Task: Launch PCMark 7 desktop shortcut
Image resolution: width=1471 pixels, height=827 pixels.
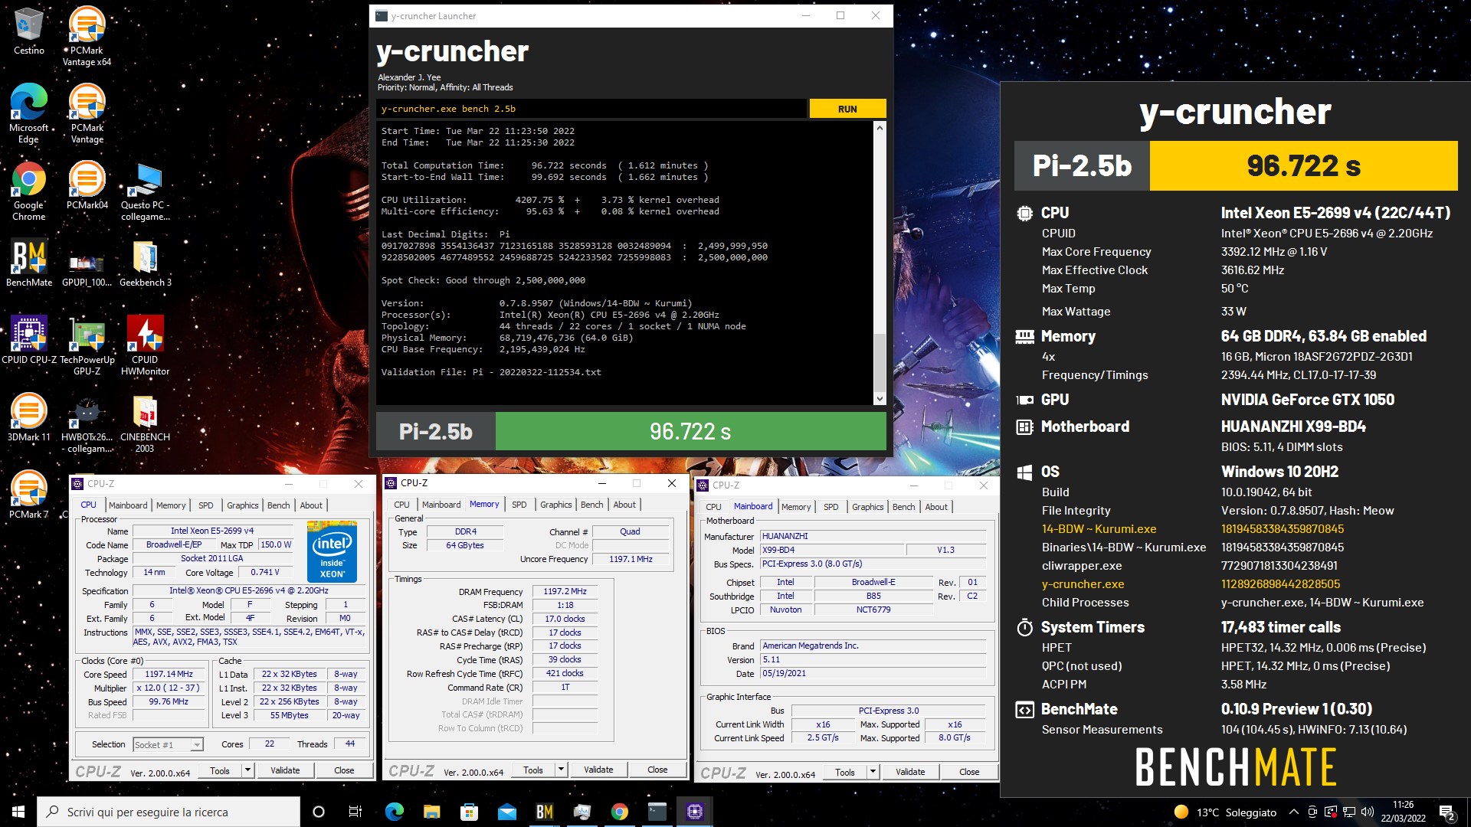Action: pos(28,495)
